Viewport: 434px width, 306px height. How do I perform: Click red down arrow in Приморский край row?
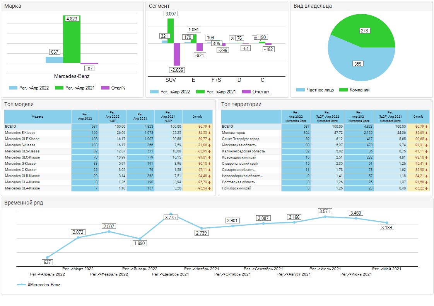[427, 188]
